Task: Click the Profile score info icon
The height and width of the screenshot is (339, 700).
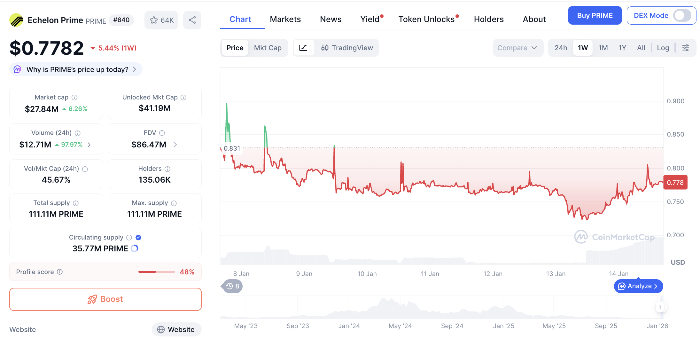Action: click(x=60, y=272)
